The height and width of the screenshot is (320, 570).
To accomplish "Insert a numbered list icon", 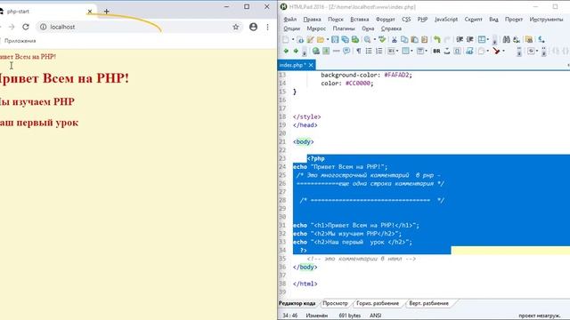I will [x=379, y=51].
